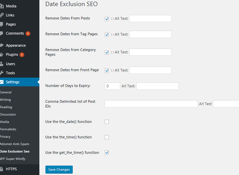Go to Media settings submenu under Settings
Viewport: 239px width, 175px height.
coord(5,122)
